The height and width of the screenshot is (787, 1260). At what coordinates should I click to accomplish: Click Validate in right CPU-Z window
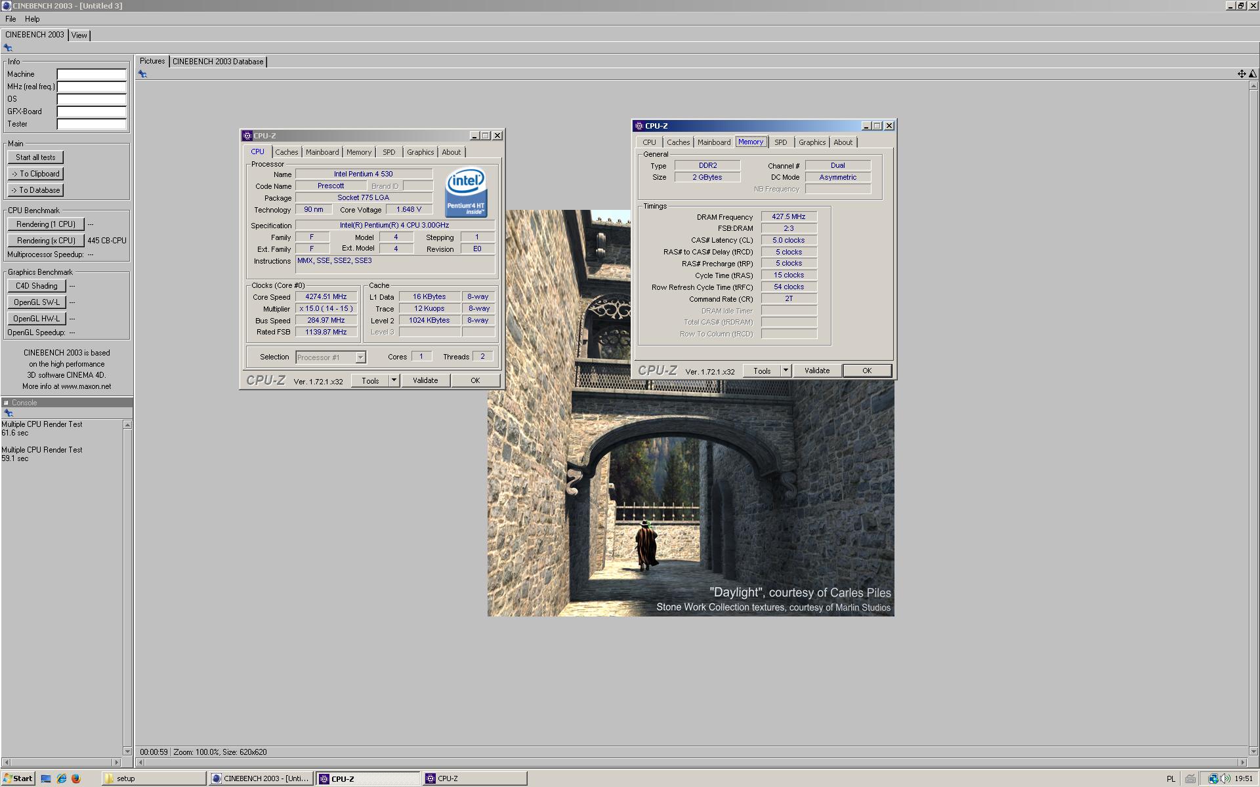coord(817,371)
